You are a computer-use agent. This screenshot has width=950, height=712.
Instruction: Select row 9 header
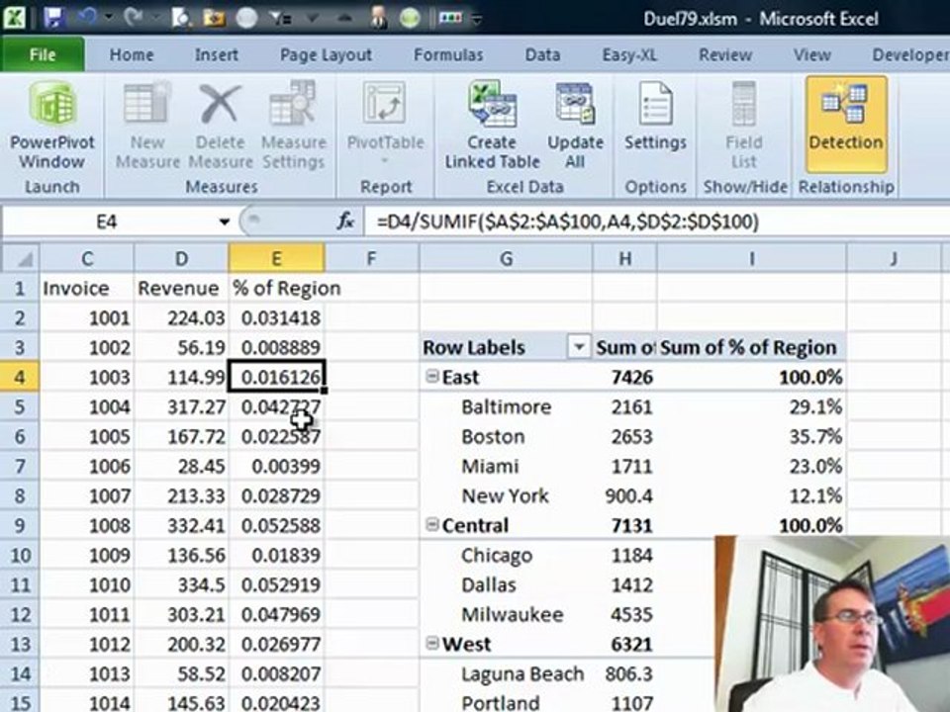(20, 525)
